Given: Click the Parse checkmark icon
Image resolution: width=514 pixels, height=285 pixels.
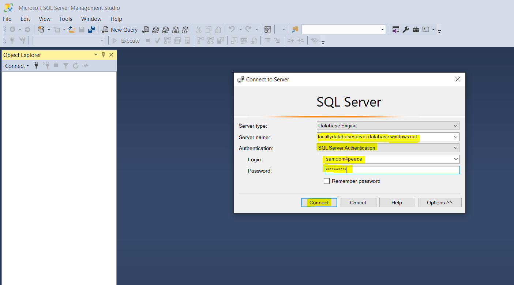Looking at the screenshot, I should (x=158, y=41).
